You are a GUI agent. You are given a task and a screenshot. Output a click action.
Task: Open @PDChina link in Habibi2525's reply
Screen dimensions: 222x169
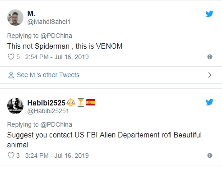click(x=56, y=125)
